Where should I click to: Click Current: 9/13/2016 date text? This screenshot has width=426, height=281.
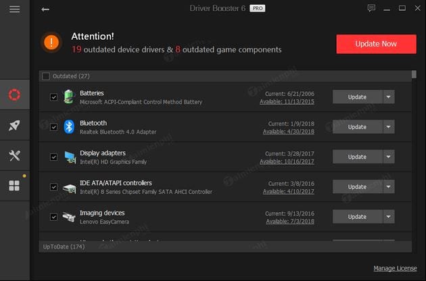pyautogui.click(x=289, y=213)
